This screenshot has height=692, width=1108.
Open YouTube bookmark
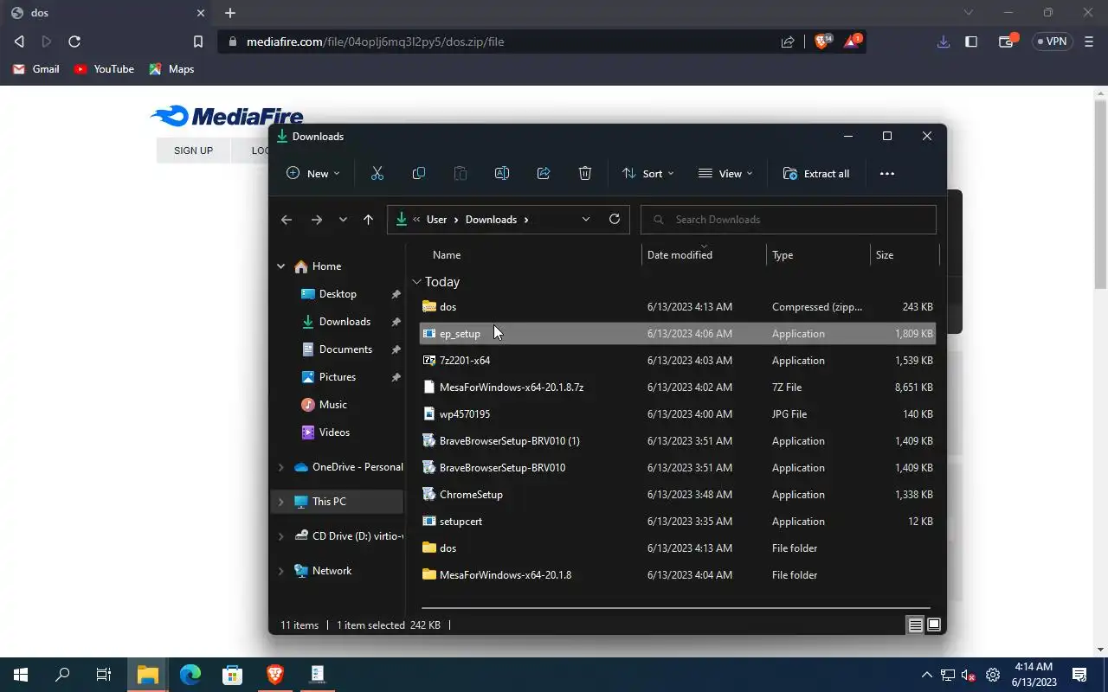[x=104, y=69]
